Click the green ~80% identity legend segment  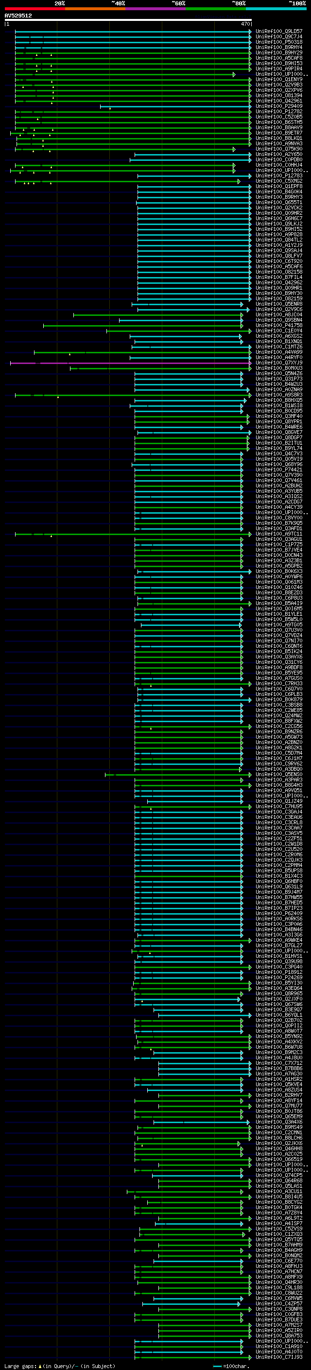click(216, 9)
